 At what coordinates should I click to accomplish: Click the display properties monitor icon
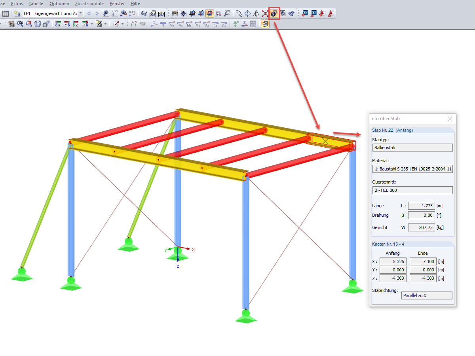point(99,24)
